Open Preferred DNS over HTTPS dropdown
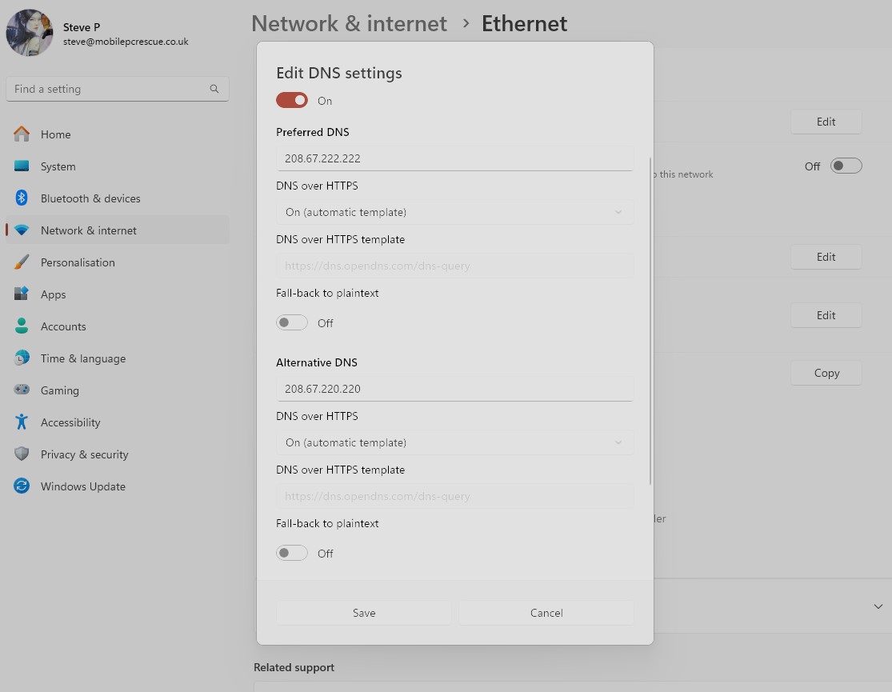This screenshot has width=892, height=692. coord(454,212)
